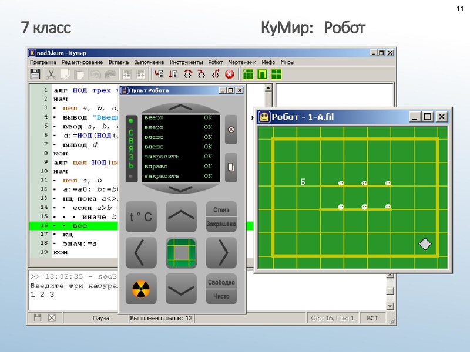
Task: Click the output console scrollbar down arrow
Action: (x=390, y=306)
